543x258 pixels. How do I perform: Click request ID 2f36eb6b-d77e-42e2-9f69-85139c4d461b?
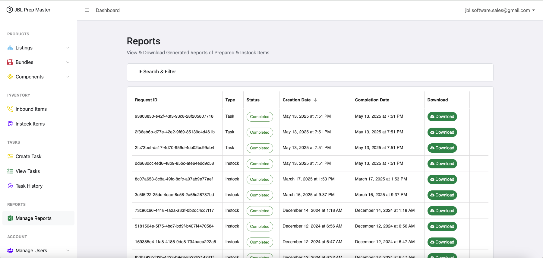(x=175, y=132)
